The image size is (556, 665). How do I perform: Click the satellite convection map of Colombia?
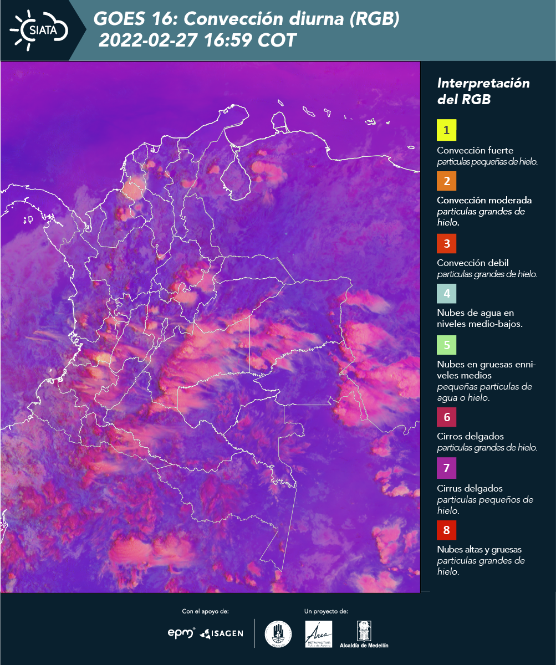(x=211, y=327)
